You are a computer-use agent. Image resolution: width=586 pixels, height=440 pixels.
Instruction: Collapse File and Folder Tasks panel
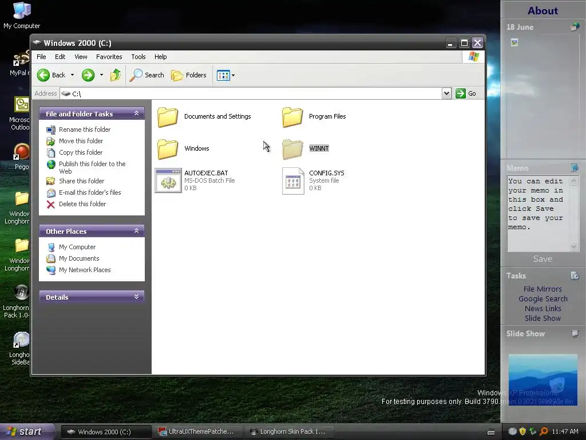pyautogui.click(x=136, y=113)
